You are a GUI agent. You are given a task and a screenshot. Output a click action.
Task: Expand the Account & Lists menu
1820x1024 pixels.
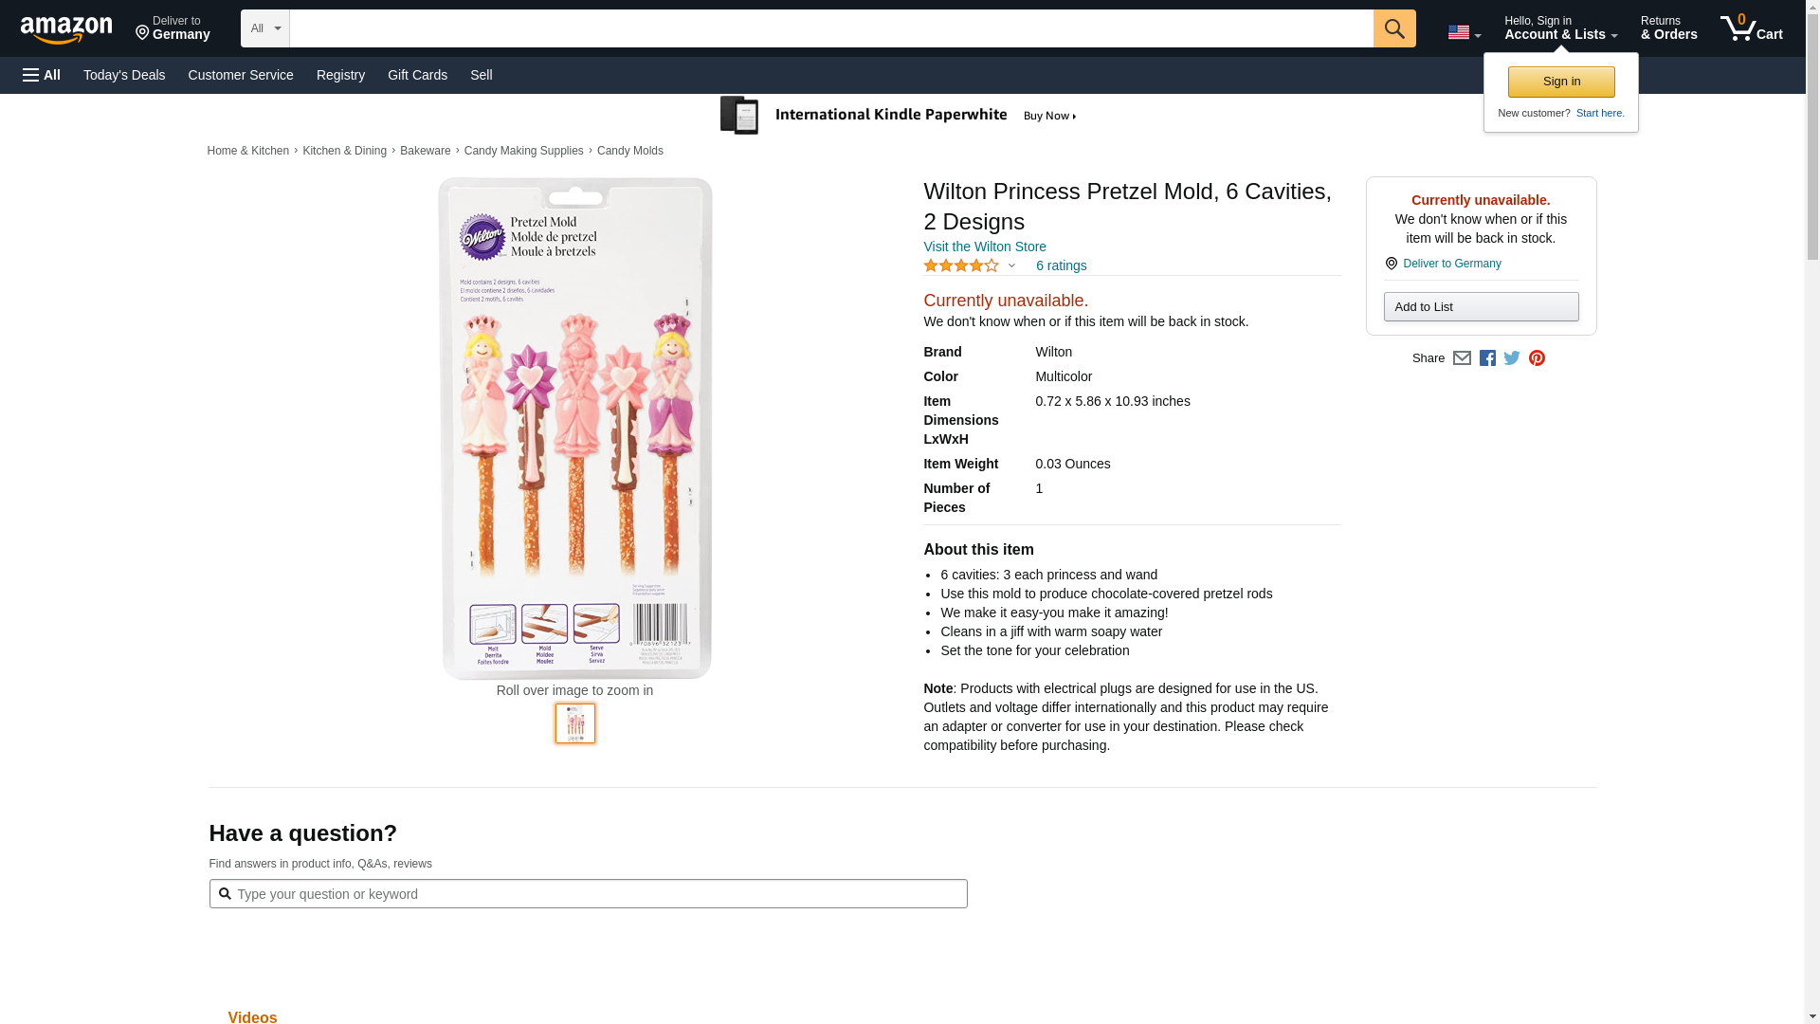tap(1560, 28)
